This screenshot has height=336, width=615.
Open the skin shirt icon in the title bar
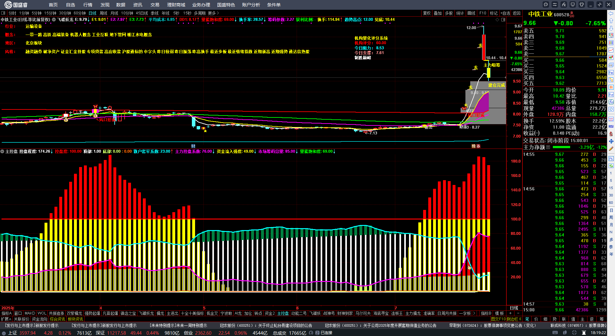point(582,4)
